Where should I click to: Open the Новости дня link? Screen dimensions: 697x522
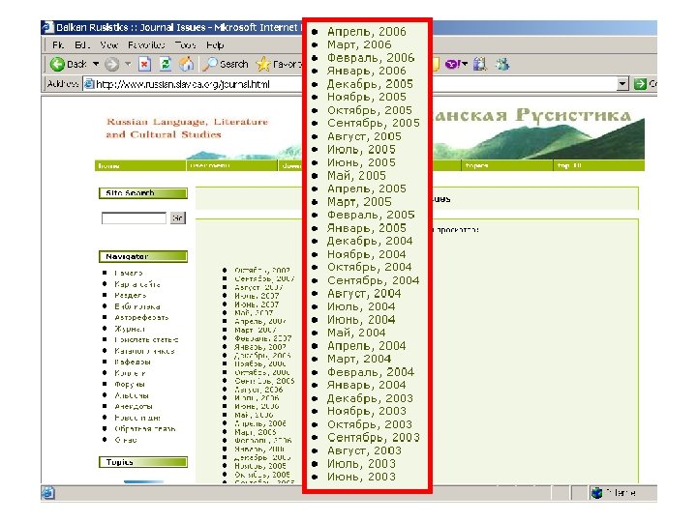click(137, 418)
